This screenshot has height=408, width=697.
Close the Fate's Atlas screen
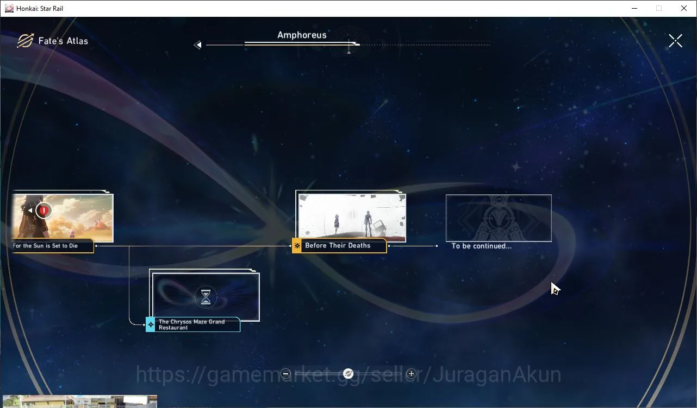[675, 41]
